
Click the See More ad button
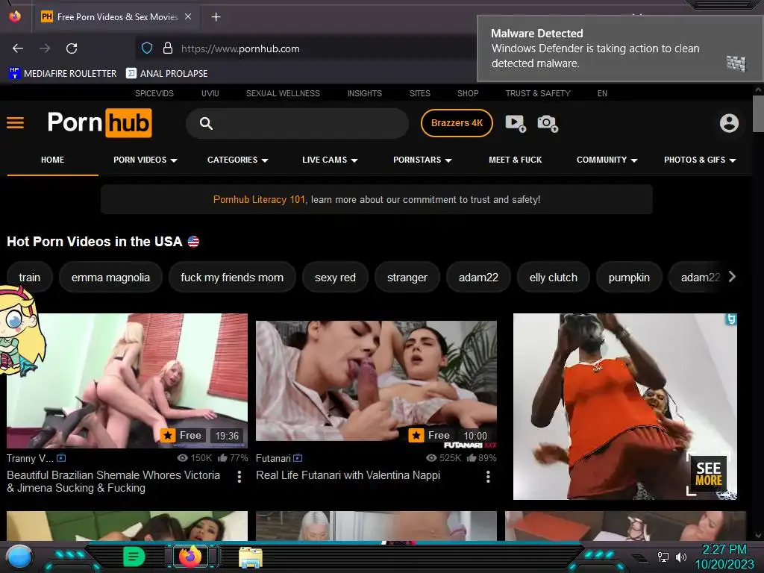coord(708,475)
